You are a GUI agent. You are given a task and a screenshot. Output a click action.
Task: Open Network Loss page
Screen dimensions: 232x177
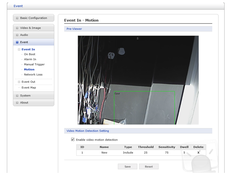33,75
